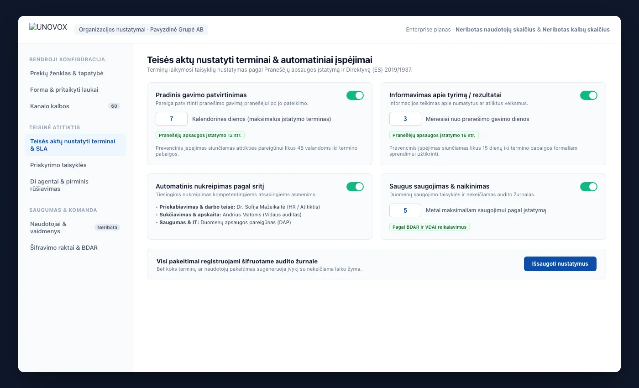Viewport: 639px width, 388px height.
Task: Click Pranešėjų apsaugos įstatymo 16 str. tag
Action: [434, 135]
